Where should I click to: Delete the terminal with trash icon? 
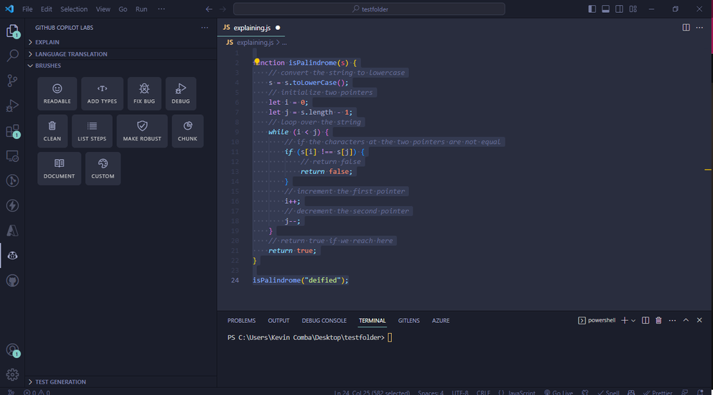[x=658, y=321]
